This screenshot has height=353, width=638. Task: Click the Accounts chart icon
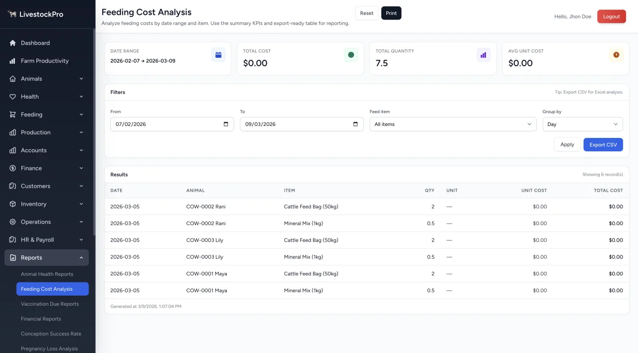[13, 150]
